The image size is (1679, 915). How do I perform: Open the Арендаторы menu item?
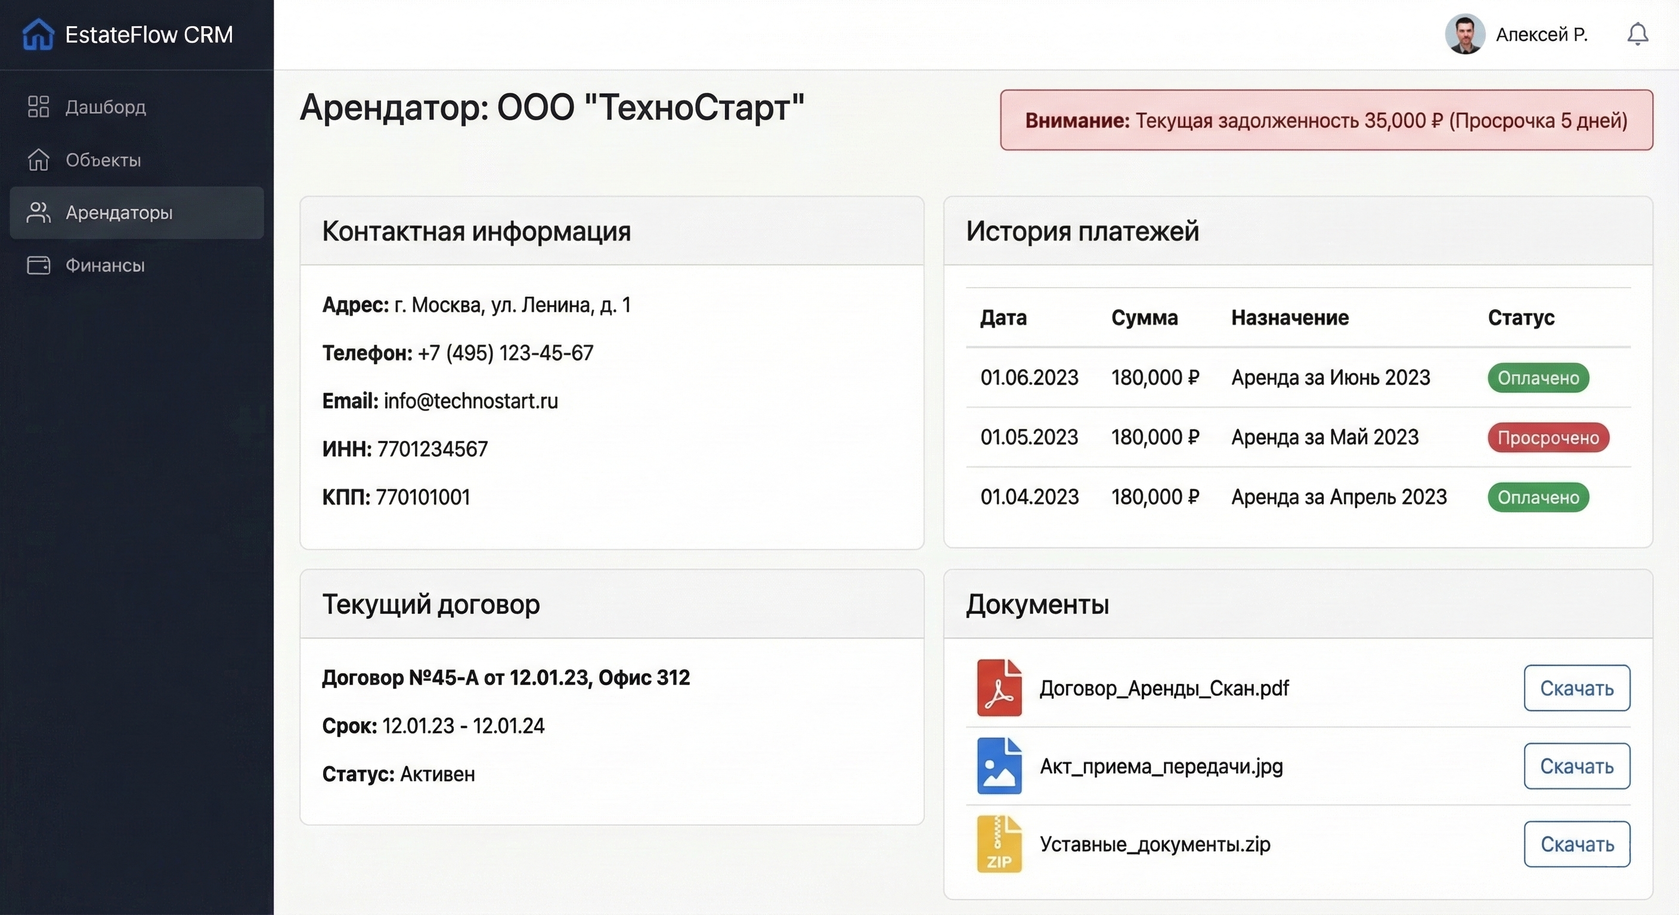pos(119,212)
